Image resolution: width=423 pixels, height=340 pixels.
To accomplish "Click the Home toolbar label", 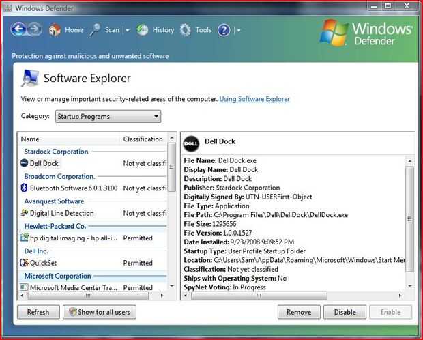I will (x=74, y=30).
